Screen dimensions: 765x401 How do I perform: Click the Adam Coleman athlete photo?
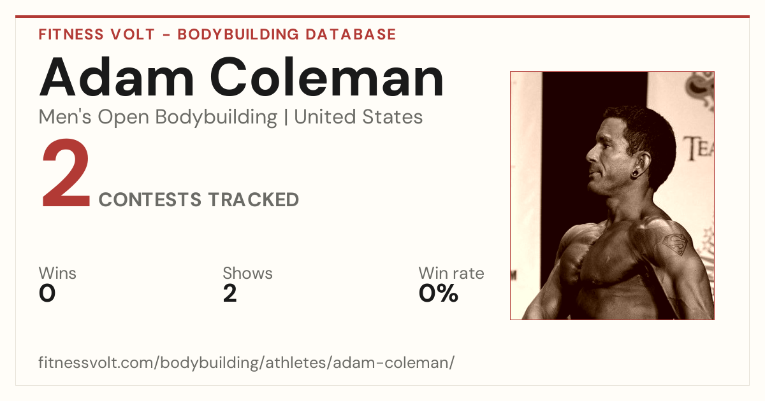point(612,195)
